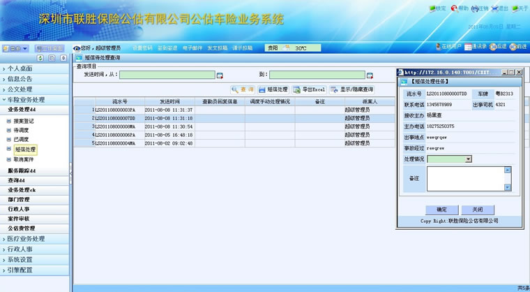
Task: Select 取消案件 in sidebar tree
Action: click(24, 159)
